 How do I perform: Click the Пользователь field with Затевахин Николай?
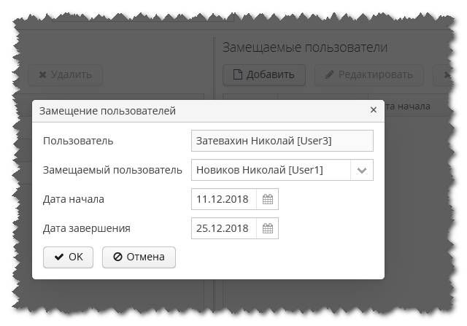282,141
